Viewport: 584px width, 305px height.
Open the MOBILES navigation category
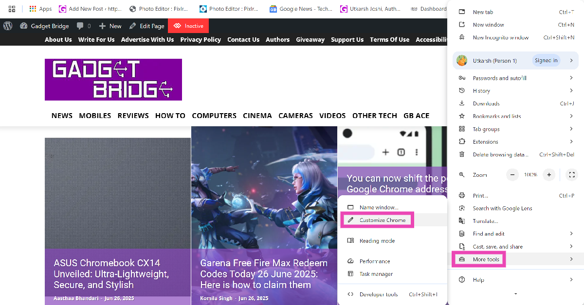tap(95, 116)
